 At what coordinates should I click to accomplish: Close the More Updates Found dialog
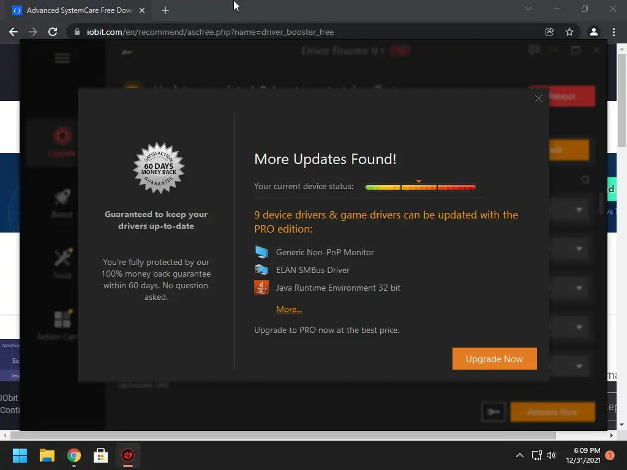click(x=539, y=99)
